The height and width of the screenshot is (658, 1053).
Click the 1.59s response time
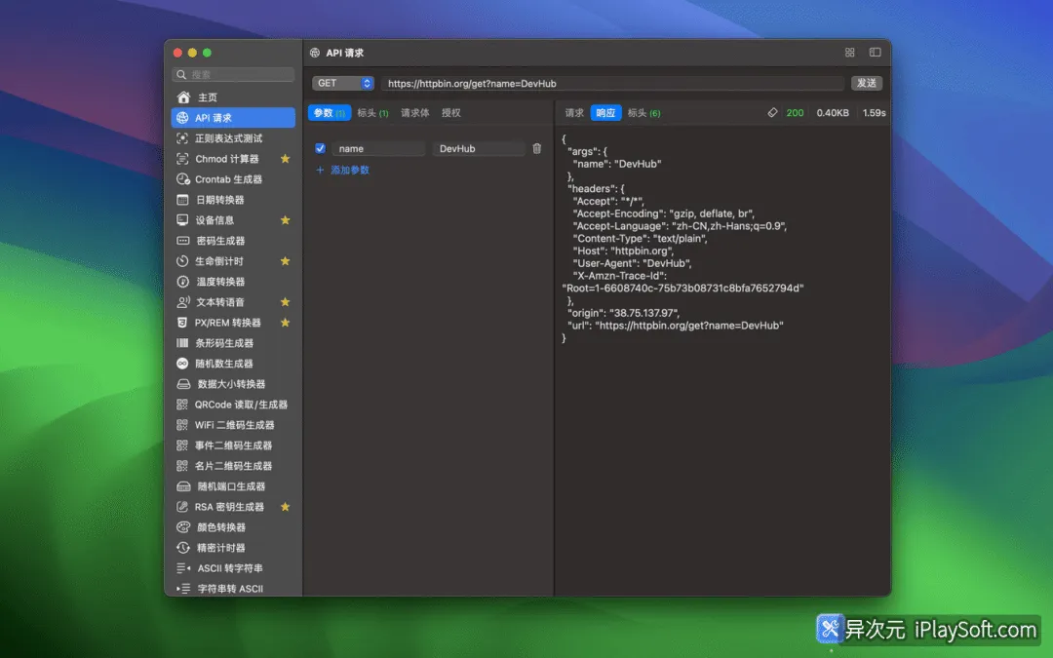[874, 113]
